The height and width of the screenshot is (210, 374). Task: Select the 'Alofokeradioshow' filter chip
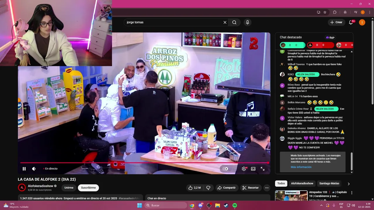pos(302,183)
